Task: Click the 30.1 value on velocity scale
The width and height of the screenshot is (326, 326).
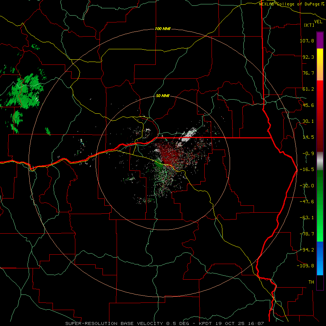Action: [x=308, y=121]
